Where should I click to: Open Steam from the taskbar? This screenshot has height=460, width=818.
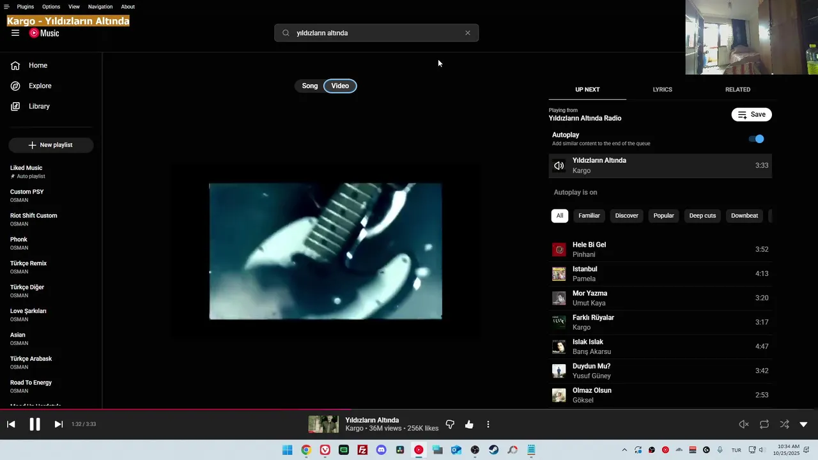pos(494,450)
